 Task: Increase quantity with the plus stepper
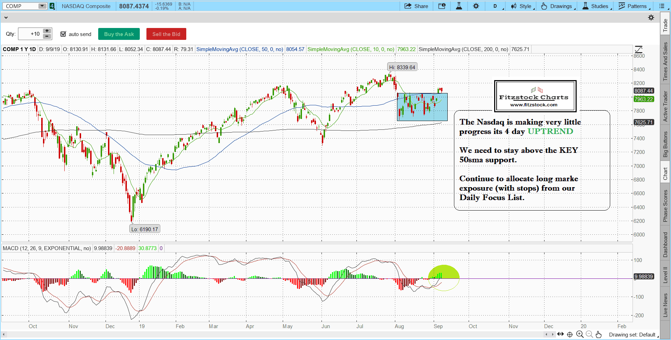pyautogui.click(x=47, y=31)
